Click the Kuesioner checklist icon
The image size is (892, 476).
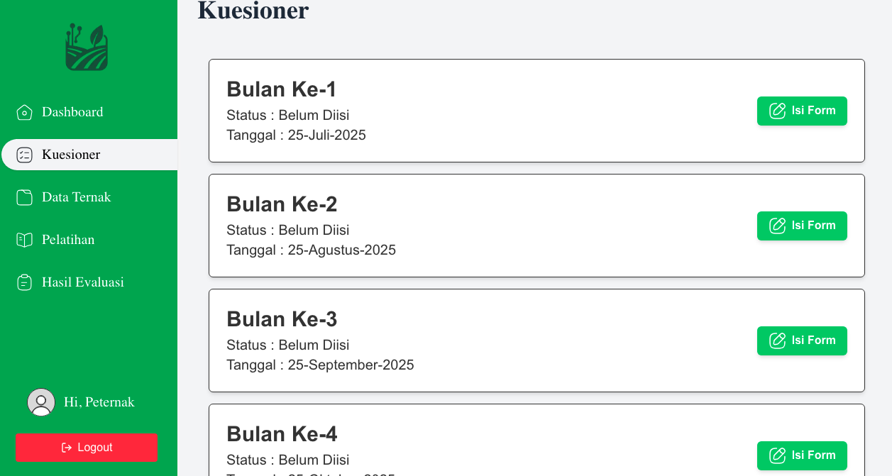24,155
